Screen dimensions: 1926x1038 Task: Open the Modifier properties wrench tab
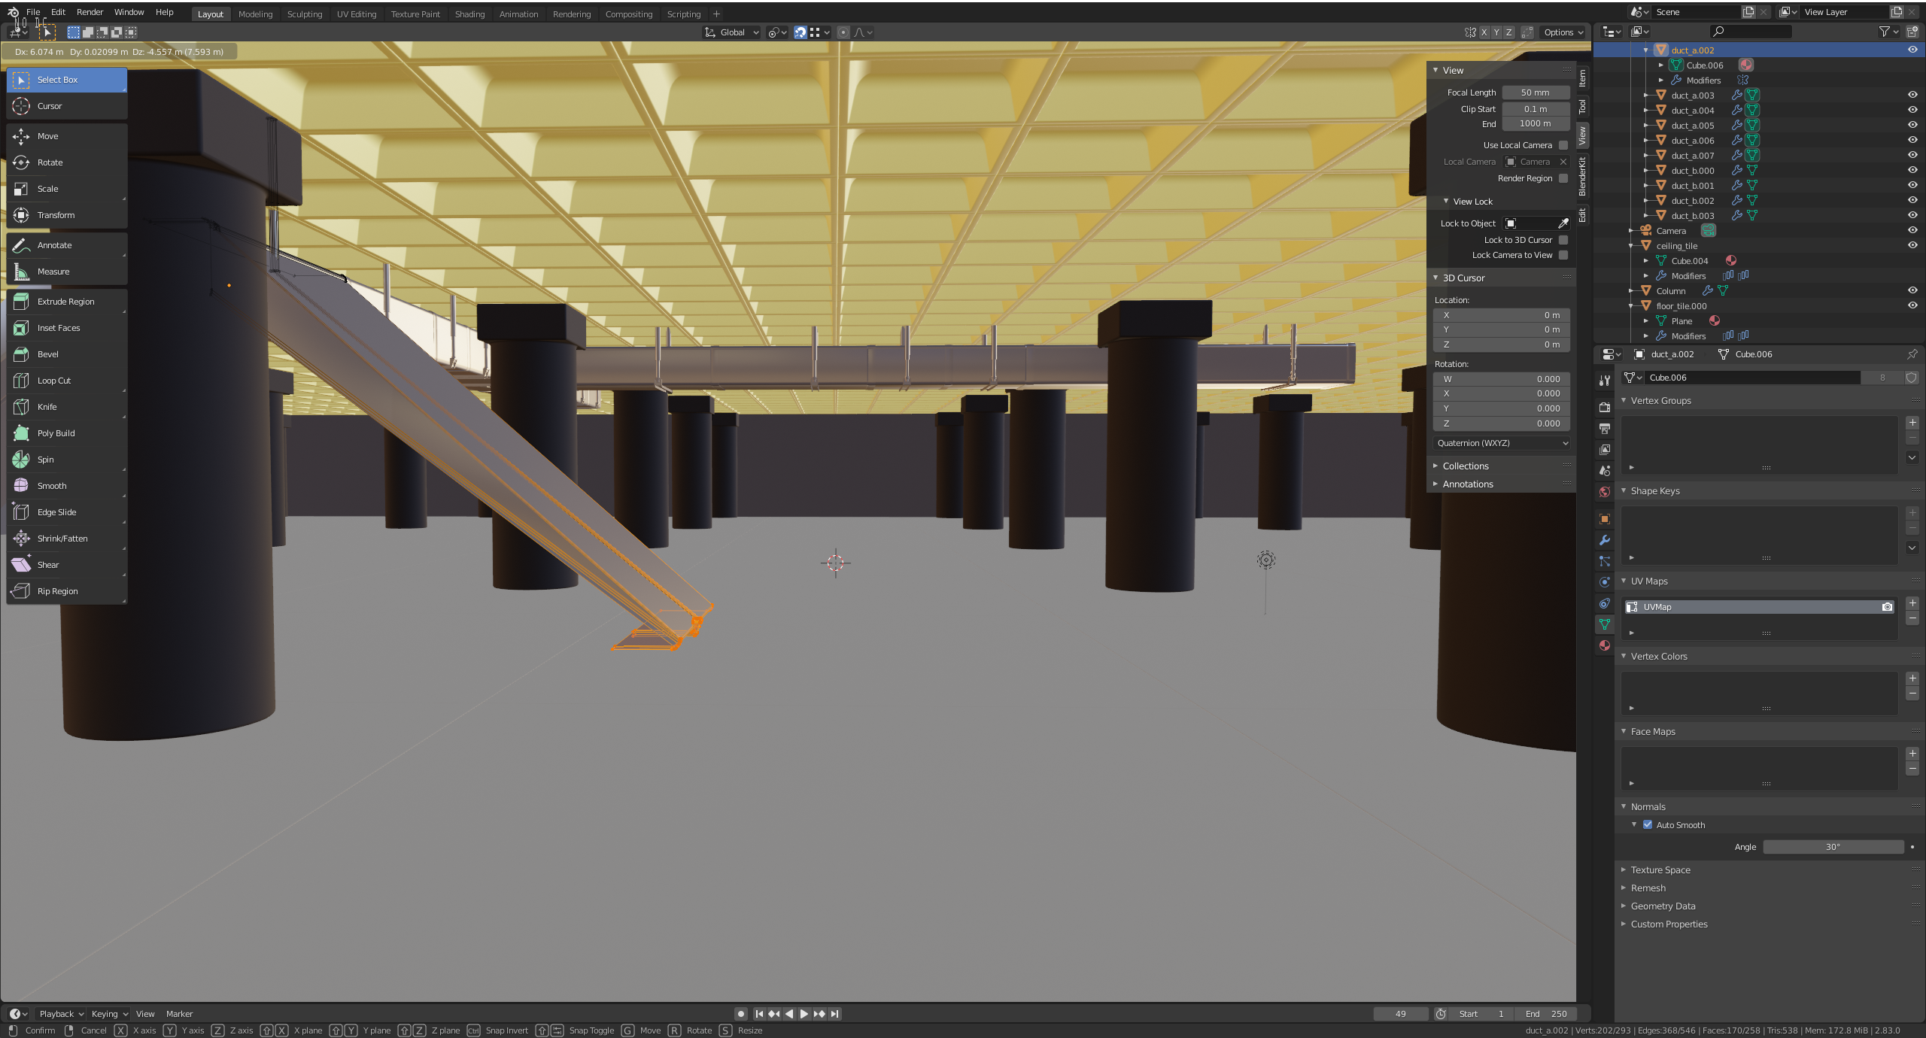1605,540
